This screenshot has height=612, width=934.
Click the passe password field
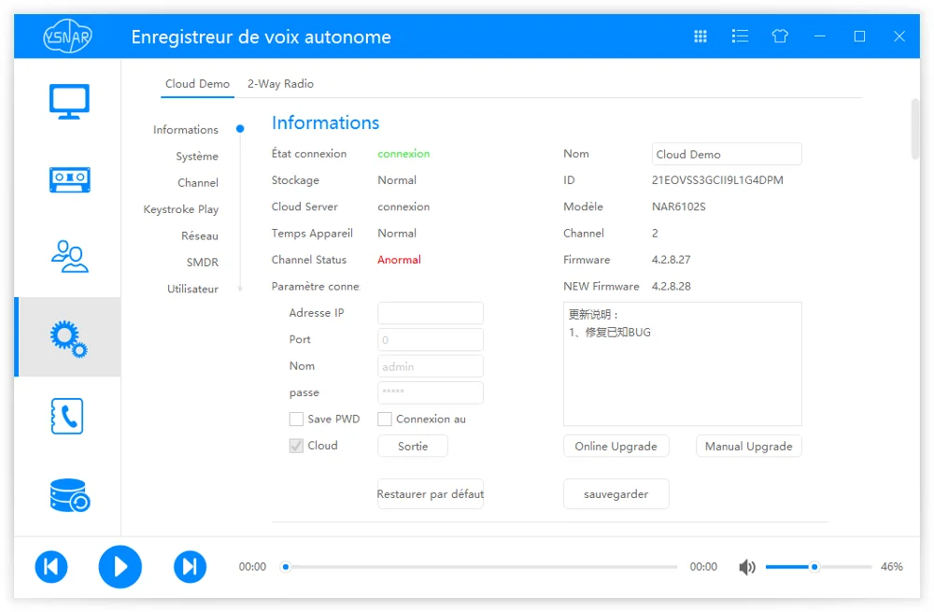430,392
